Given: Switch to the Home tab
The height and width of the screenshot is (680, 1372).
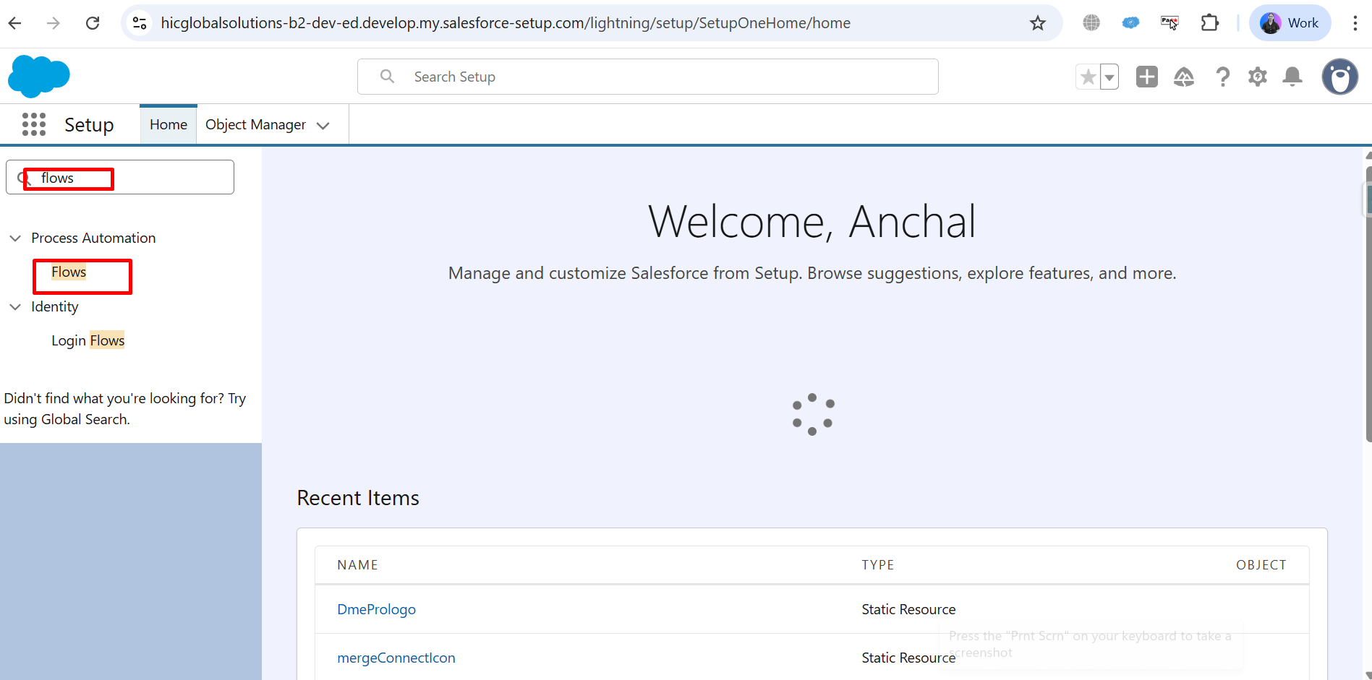Looking at the screenshot, I should tap(169, 124).
